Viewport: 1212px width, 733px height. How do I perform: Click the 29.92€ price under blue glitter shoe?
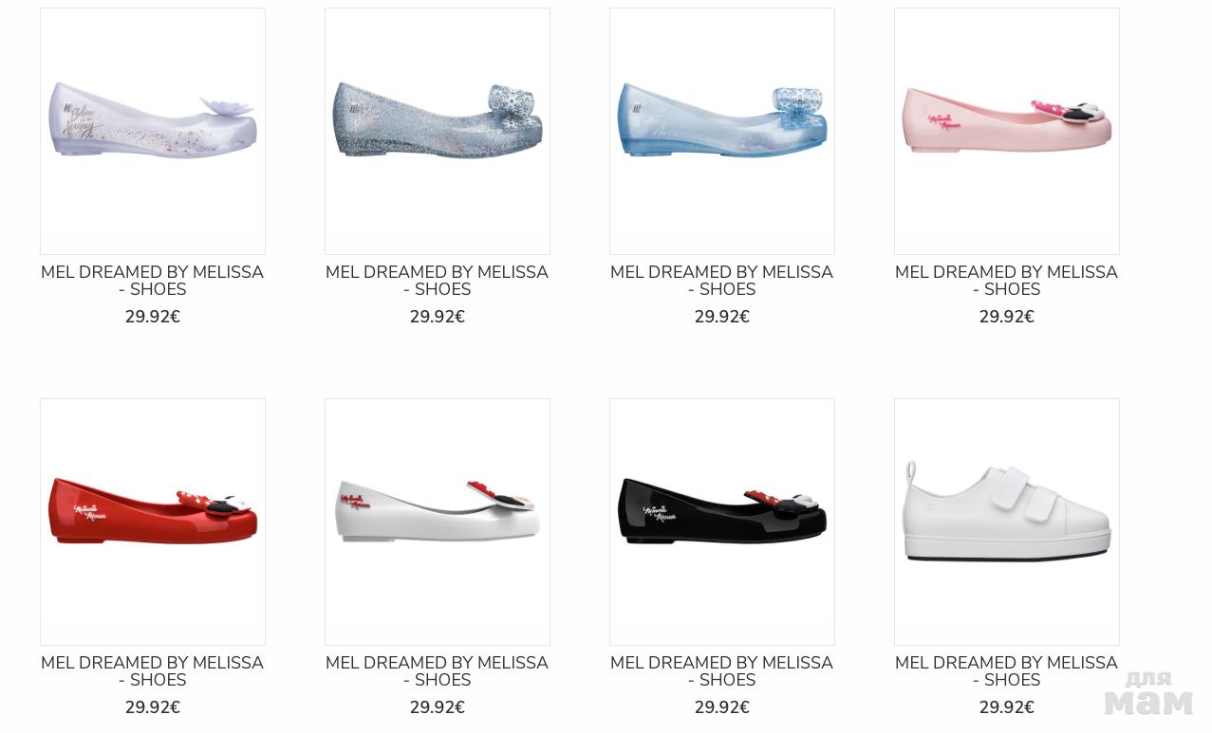coord(722,317)
